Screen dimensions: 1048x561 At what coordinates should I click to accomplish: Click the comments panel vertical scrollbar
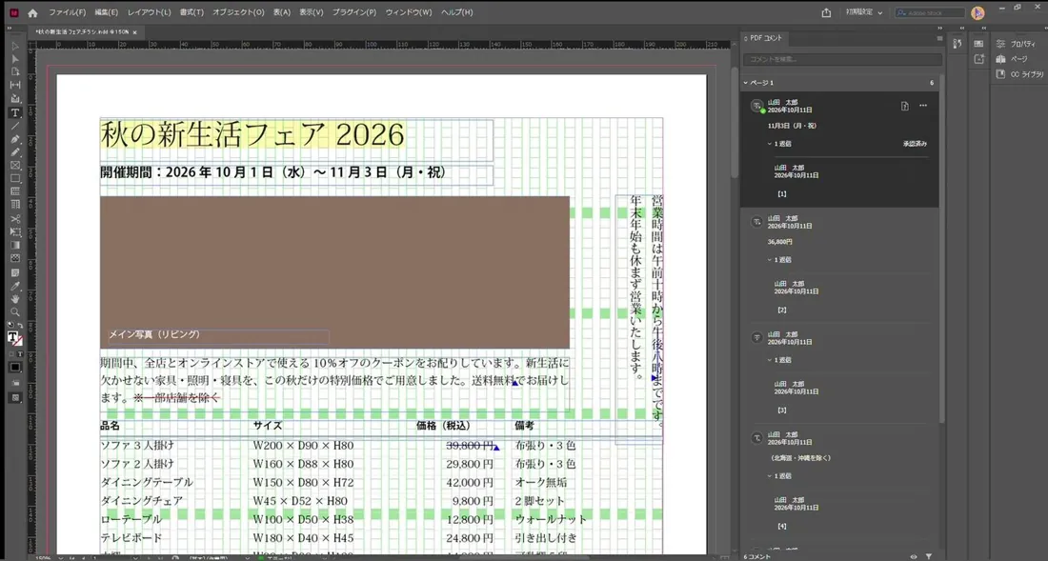[942, 247]
